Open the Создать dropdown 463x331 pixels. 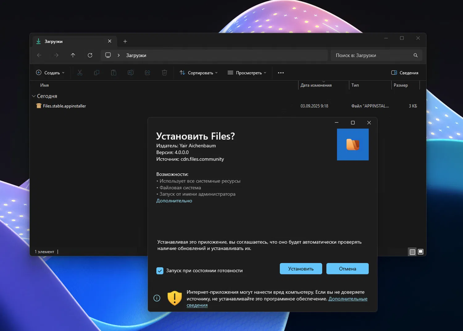(x=50, y=73)
